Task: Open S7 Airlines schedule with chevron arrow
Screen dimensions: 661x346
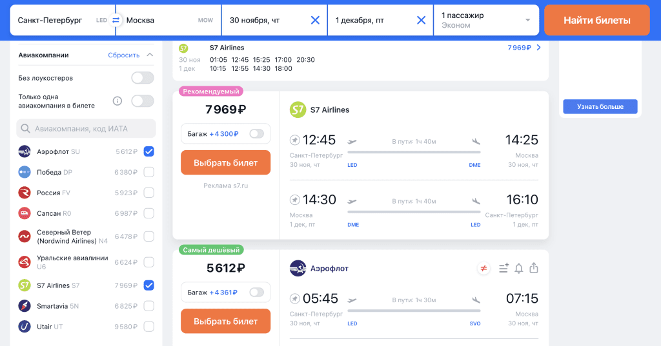Action: click(x=539, y=48)
